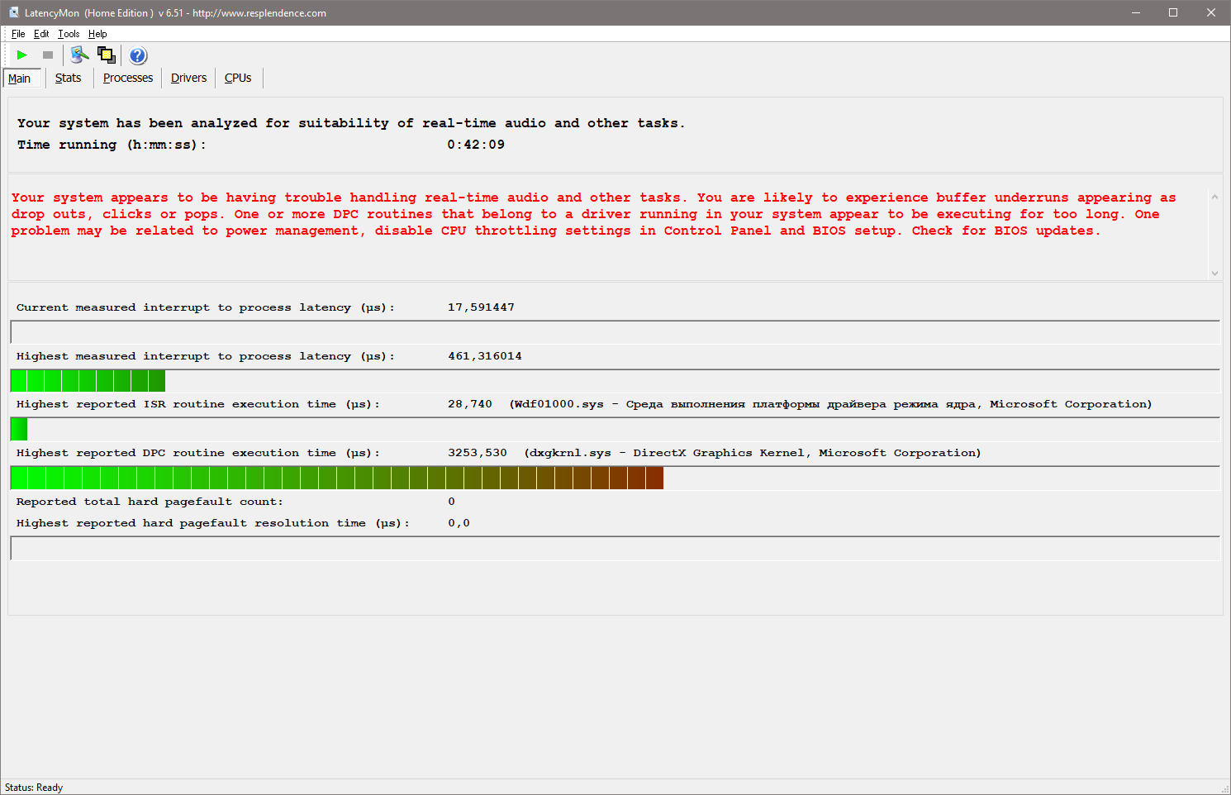Select the time running value 0:42:09

tap(476, 145)
